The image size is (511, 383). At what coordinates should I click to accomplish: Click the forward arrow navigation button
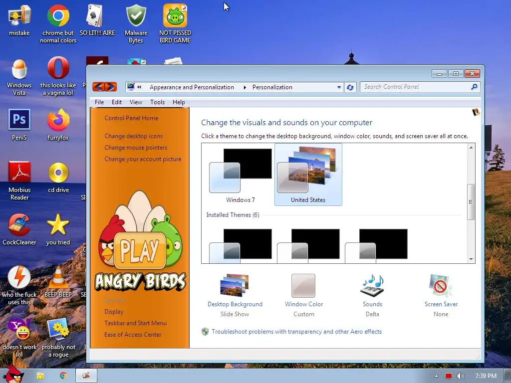pos(111,87)
